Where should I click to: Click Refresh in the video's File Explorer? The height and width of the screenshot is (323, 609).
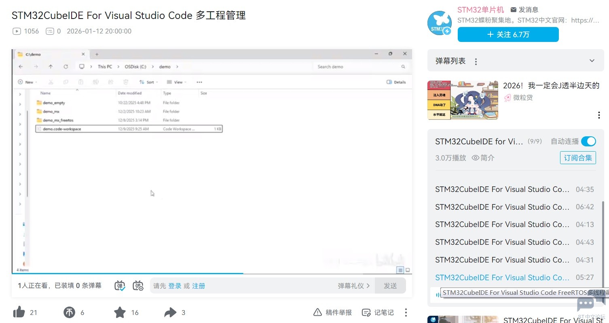66,67
